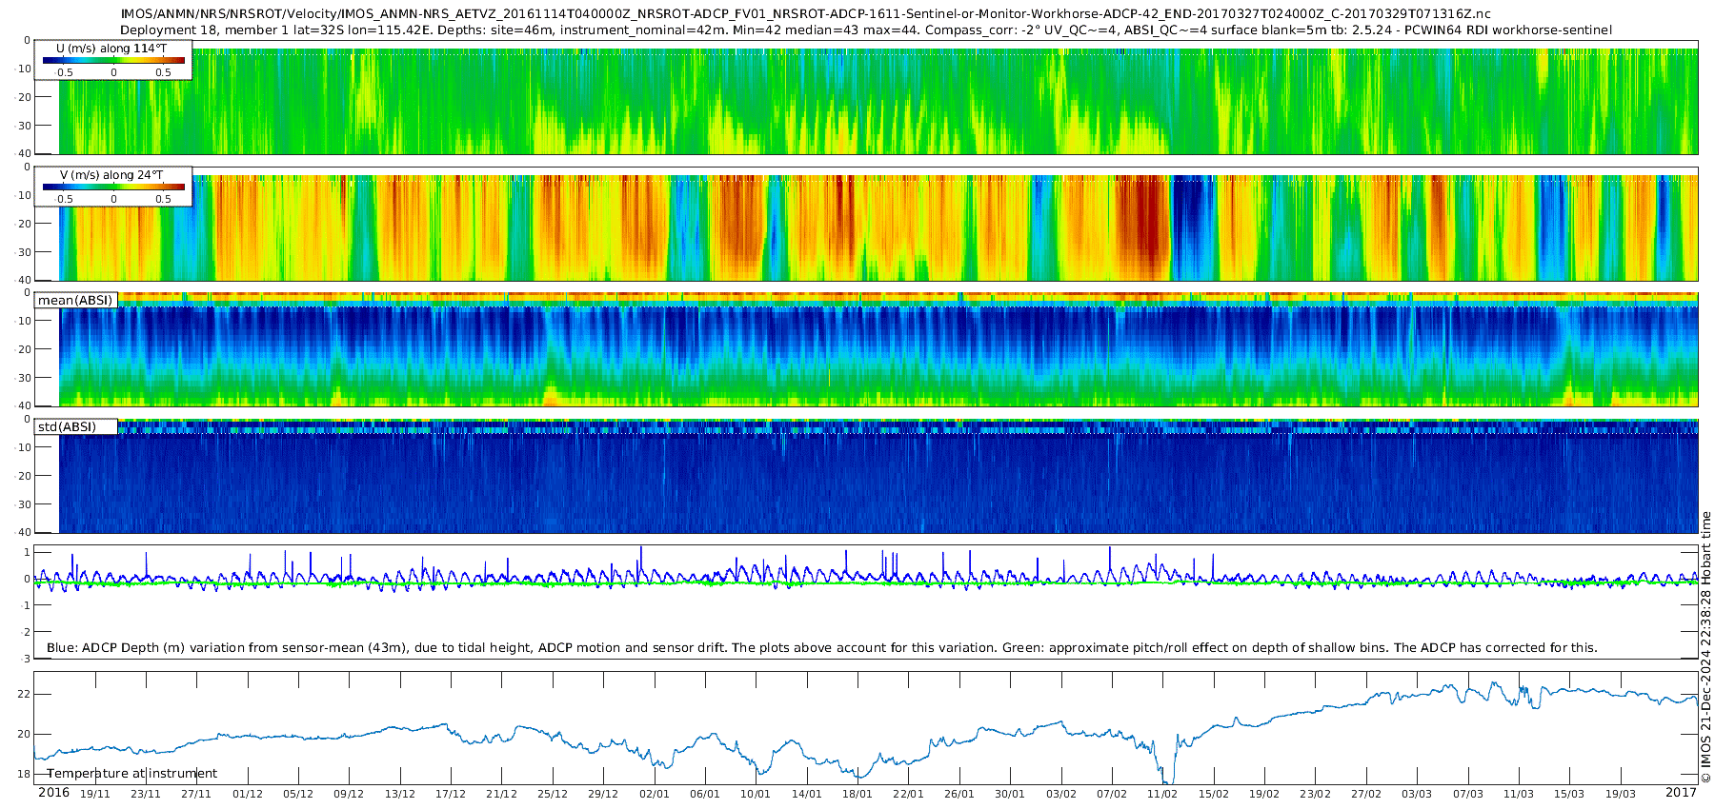Click the U velocity colorbar legend

[113, 60]
